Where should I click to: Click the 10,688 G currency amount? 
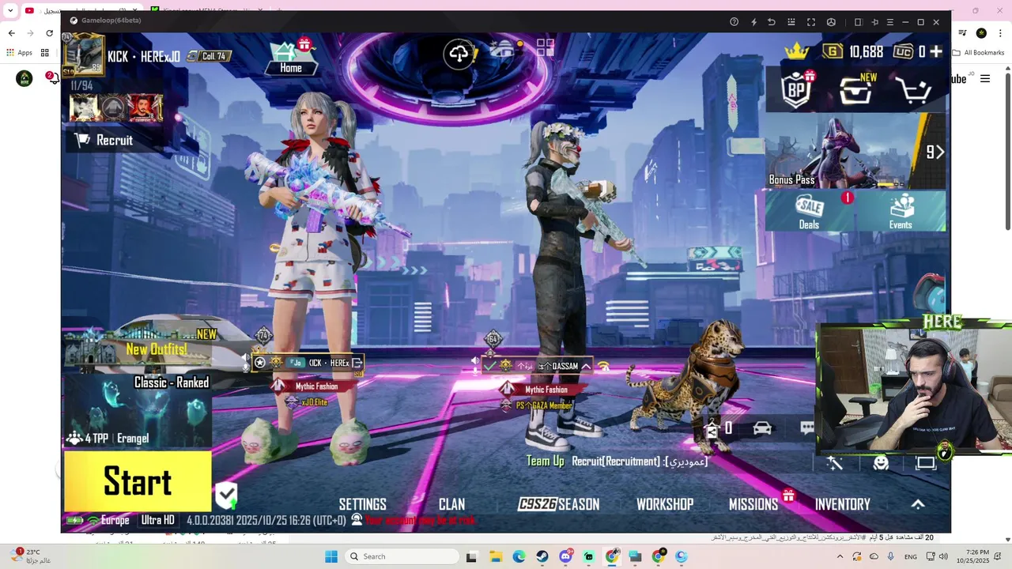(866, 51)
